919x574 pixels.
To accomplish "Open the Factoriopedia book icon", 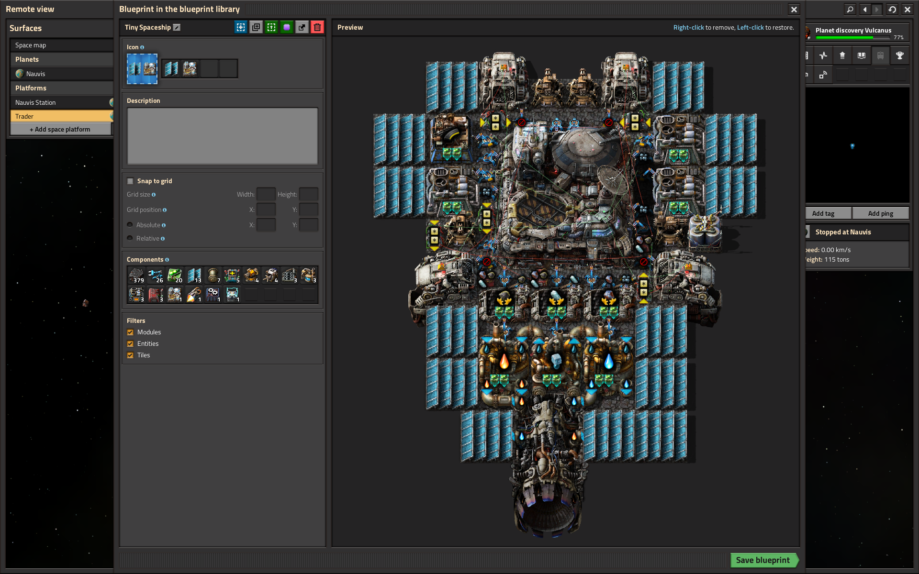I will pos(862,55).
